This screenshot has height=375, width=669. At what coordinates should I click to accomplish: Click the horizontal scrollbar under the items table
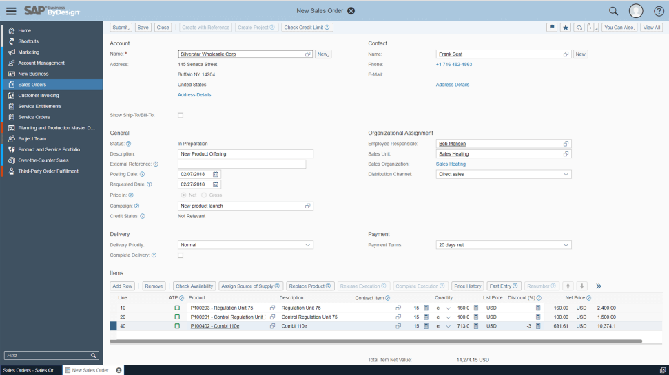375,341
